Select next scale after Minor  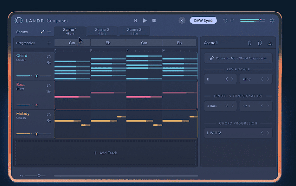click(268, 79)
